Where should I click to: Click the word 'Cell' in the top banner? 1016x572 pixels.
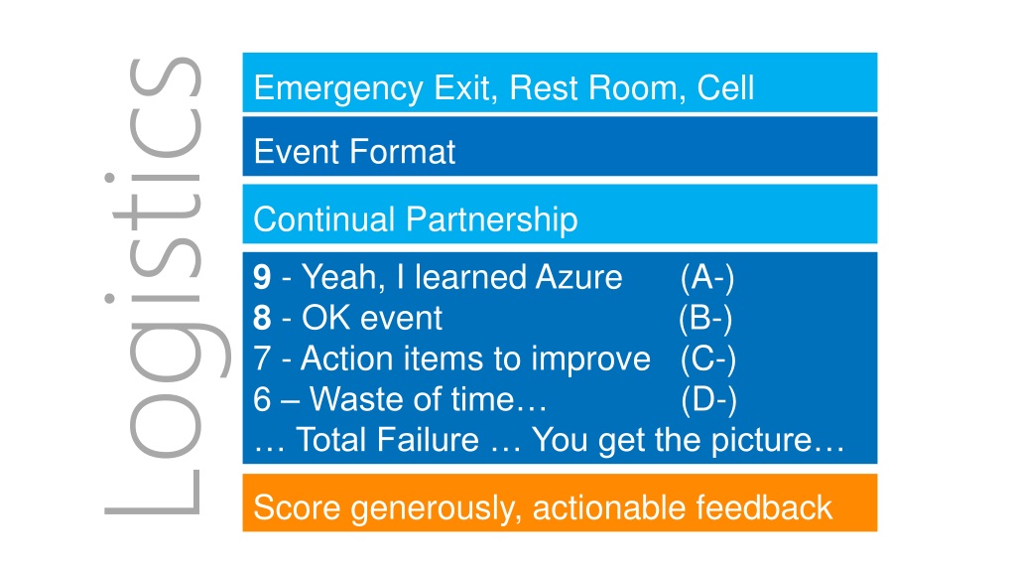click(725, 87)
